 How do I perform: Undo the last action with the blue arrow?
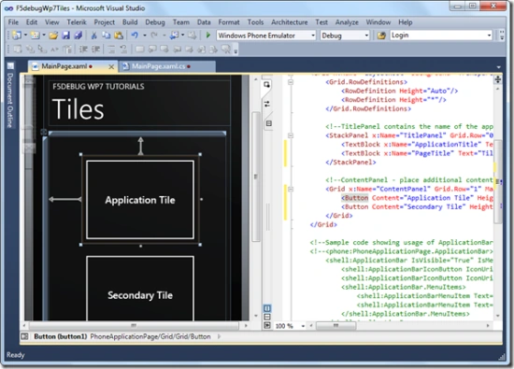[x=135, y=35]
